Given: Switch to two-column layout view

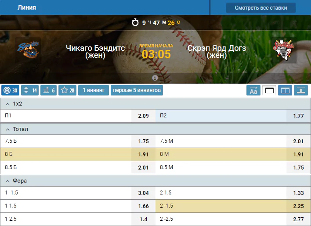Looking at the screenshot, I should coord(285,90).
